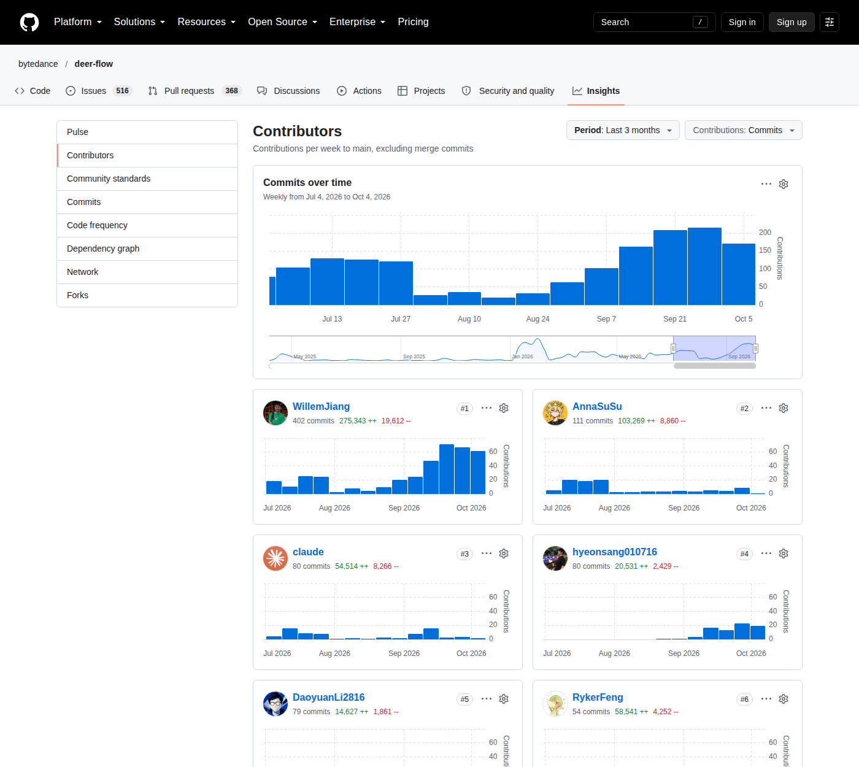Screen dimensions: 859x767
Task: Open gear settings on DaoyuanLi2816 card
Action: point(504,699)
